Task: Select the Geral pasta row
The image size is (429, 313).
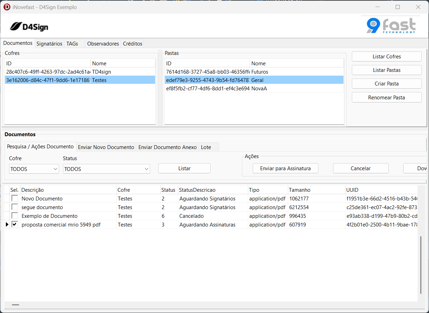Action: [x=254, y=80]
